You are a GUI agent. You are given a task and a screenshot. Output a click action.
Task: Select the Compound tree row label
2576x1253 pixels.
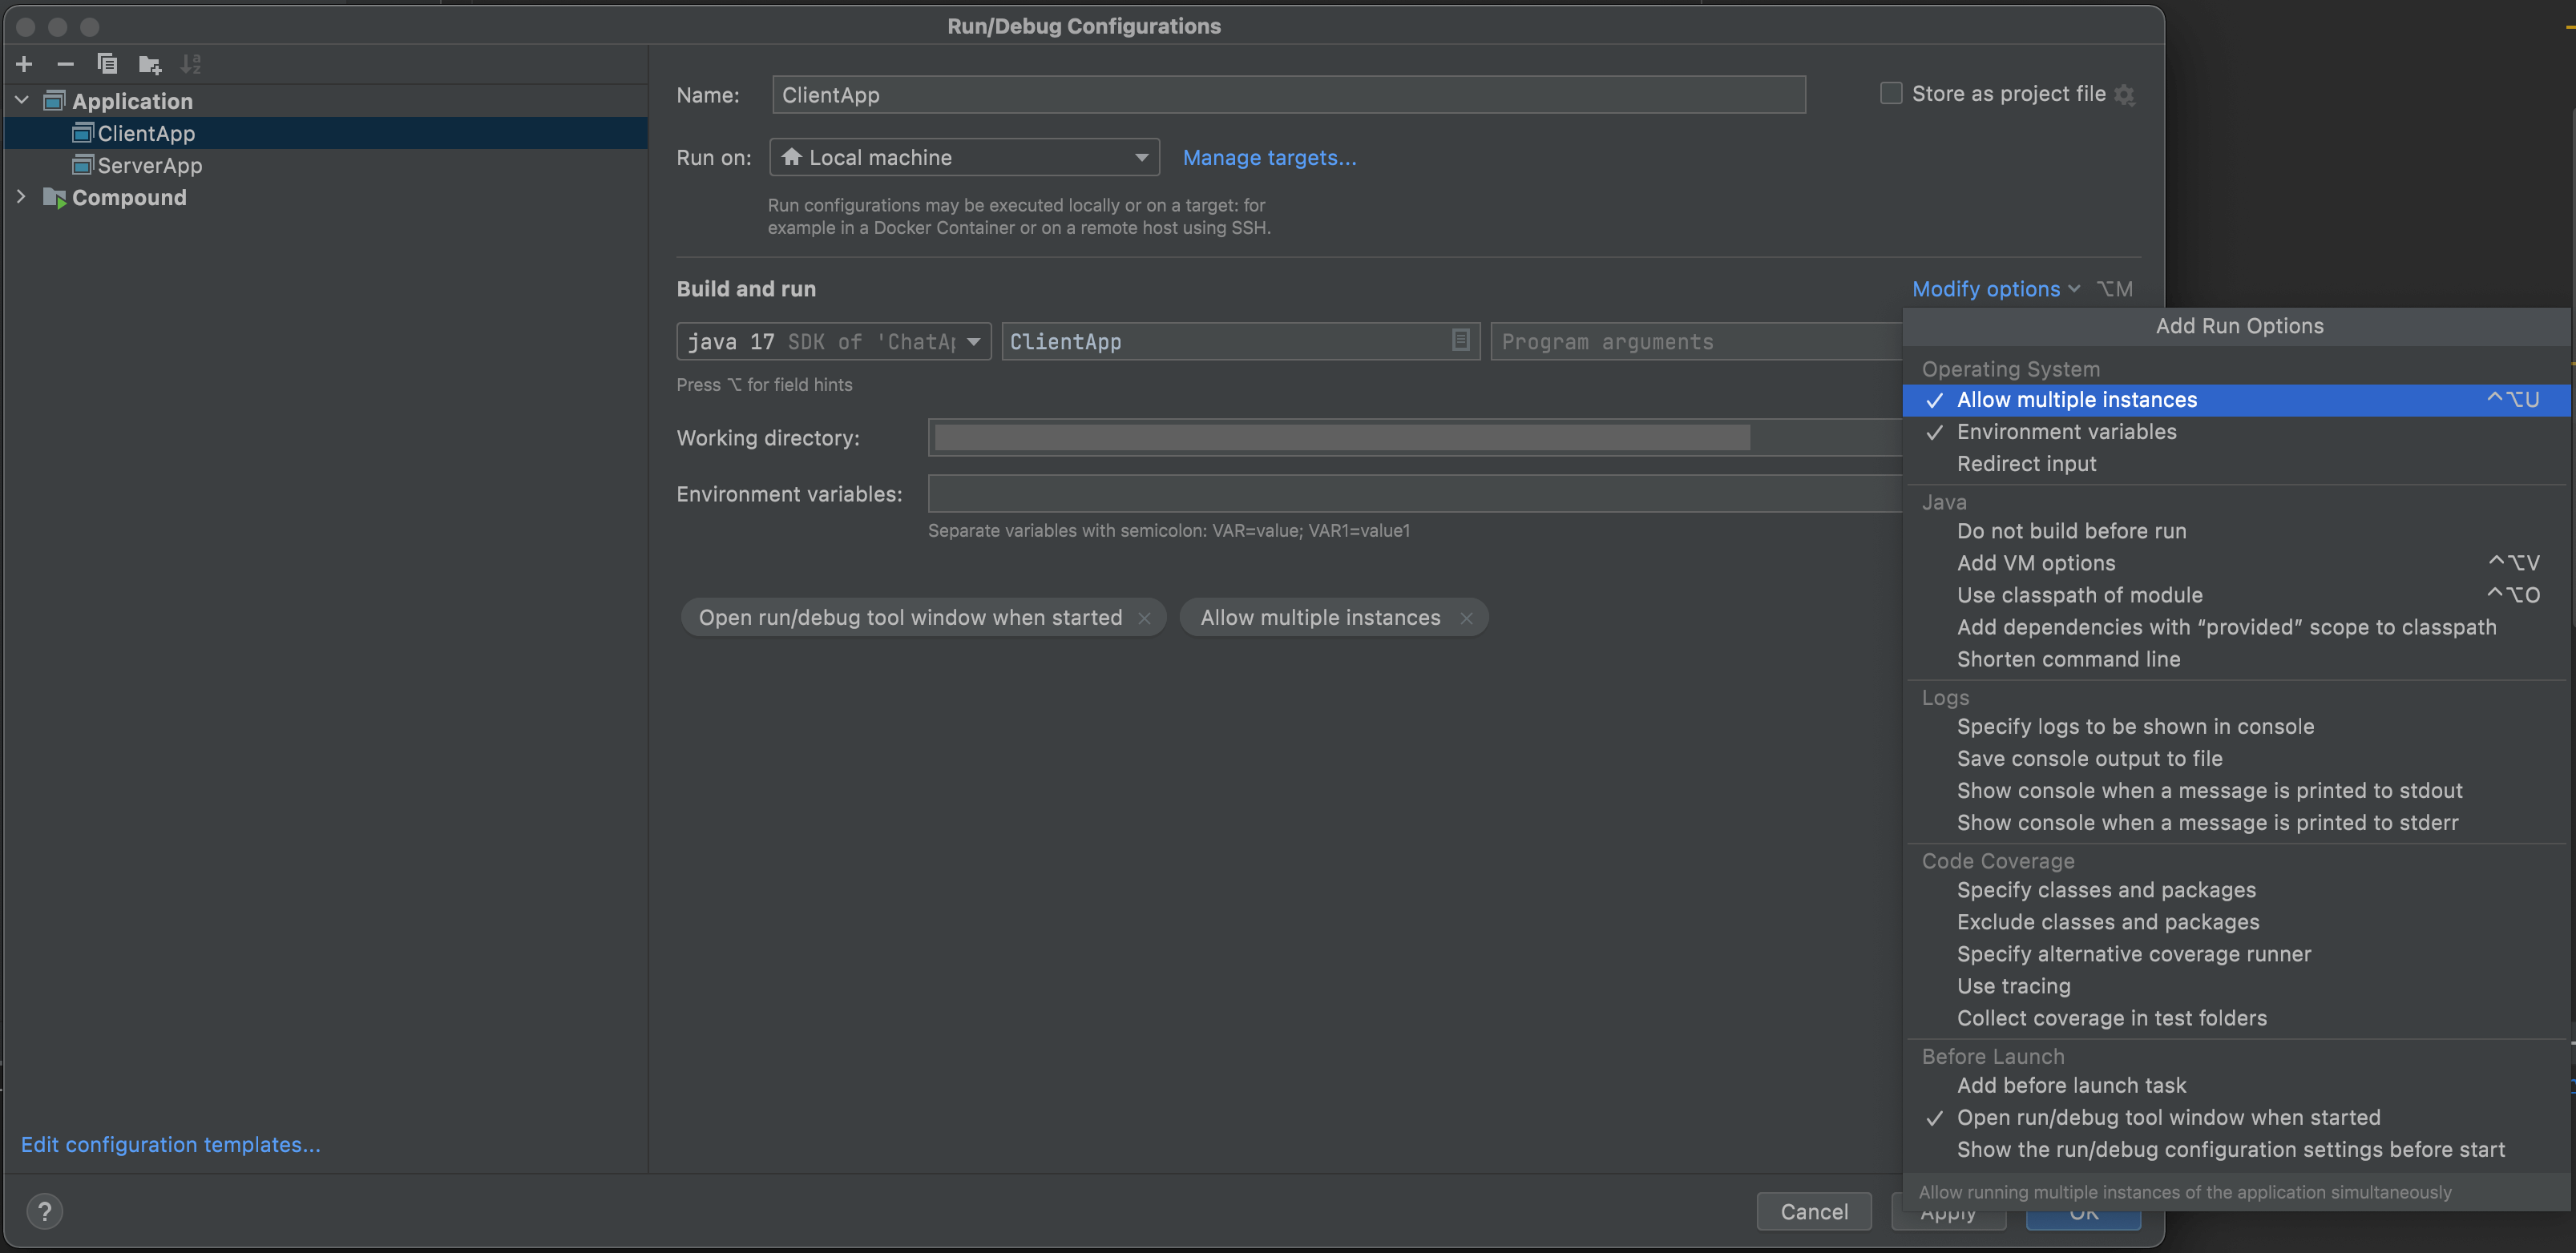coord(129,197)
